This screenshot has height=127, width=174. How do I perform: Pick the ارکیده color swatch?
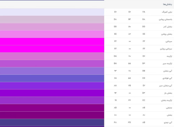pos(52,56)
